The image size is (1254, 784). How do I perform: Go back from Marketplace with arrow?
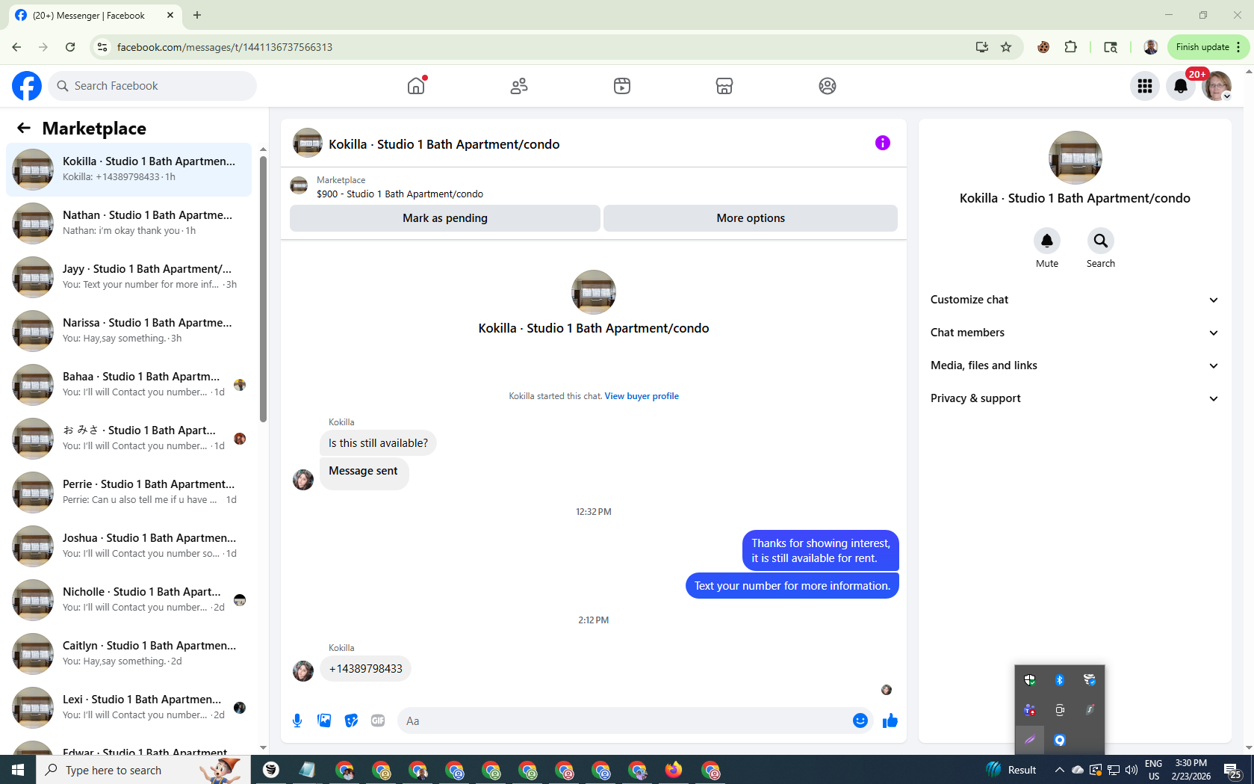pos(24,128)
